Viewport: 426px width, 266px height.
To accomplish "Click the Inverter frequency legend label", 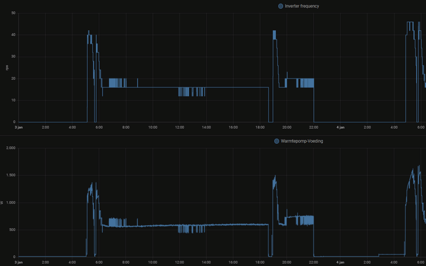I will pyautogui.click(x=302, y=6).
